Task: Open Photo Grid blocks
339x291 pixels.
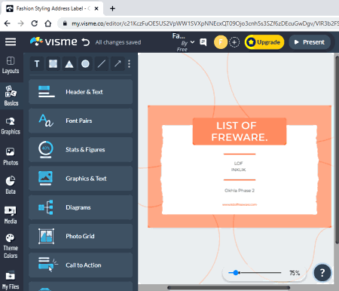Action: tap(81, 236)
